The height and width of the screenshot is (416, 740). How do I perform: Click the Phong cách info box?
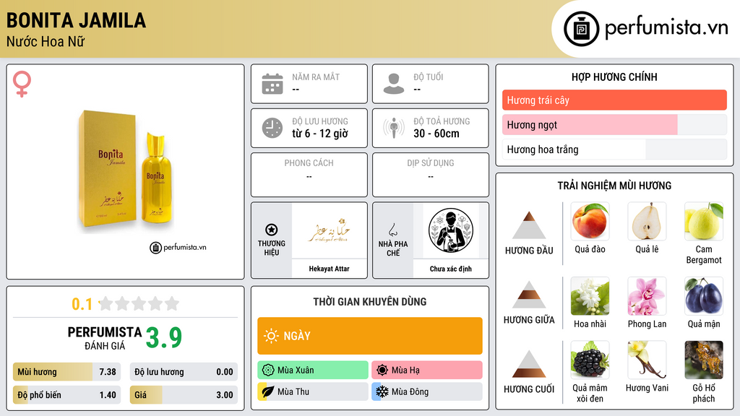point(309,175)
